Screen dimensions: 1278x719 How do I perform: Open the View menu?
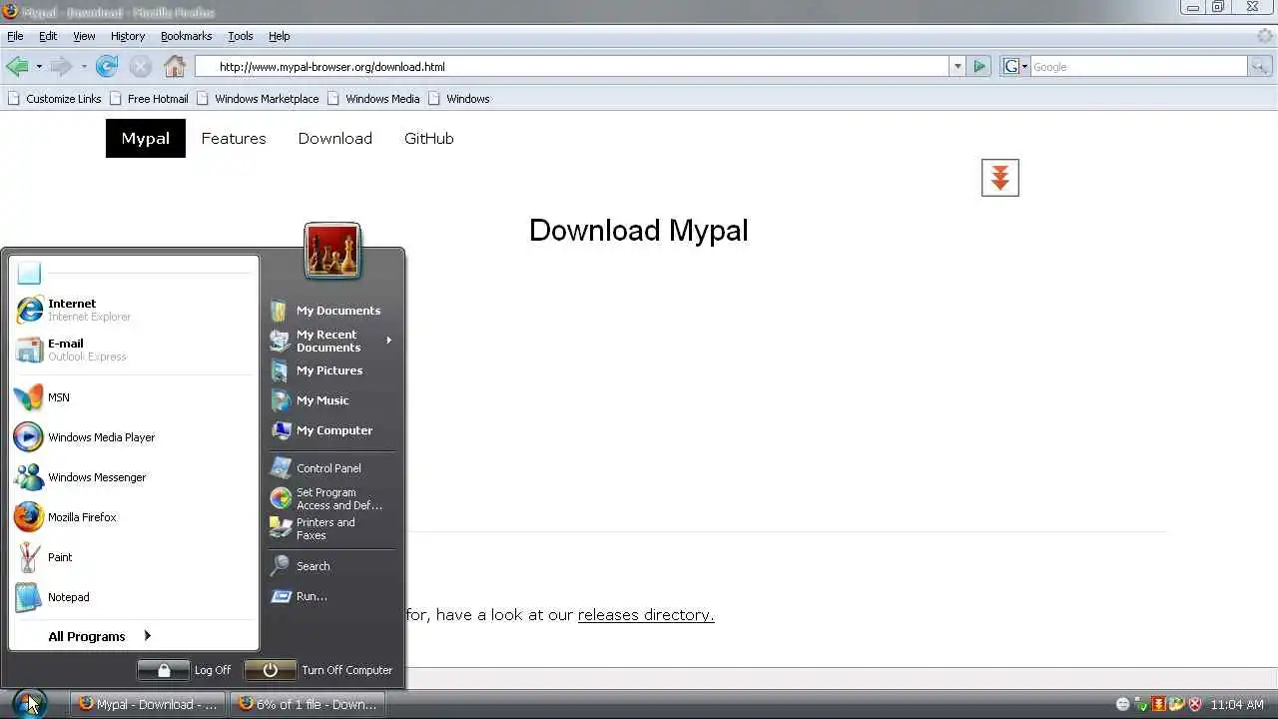point(84,36)
